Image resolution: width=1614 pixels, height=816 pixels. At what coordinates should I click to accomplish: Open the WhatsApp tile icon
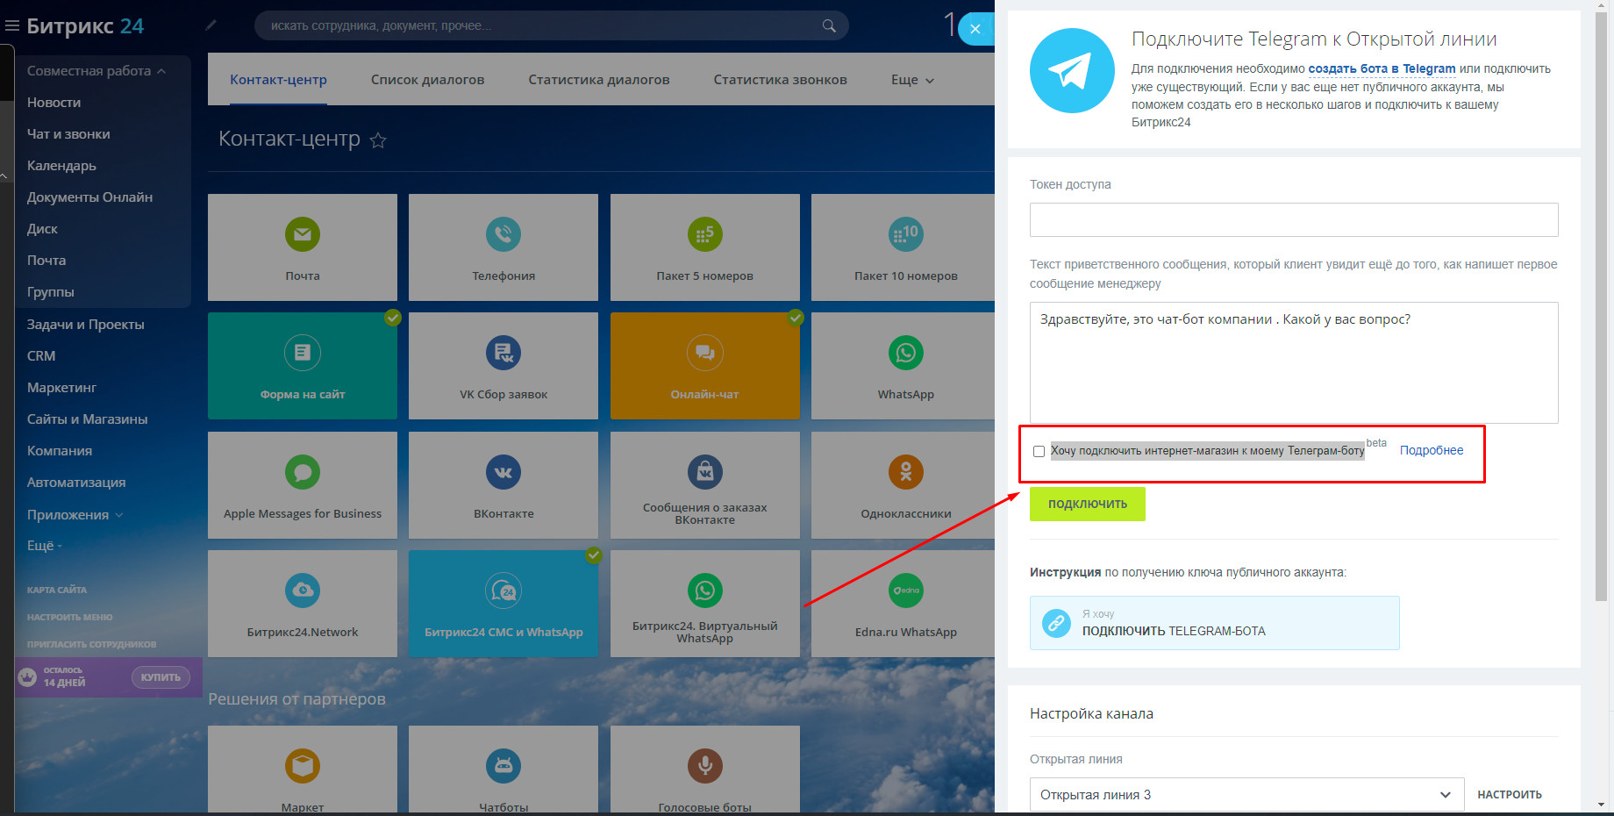pyautogui.click(x=906, y=353)
